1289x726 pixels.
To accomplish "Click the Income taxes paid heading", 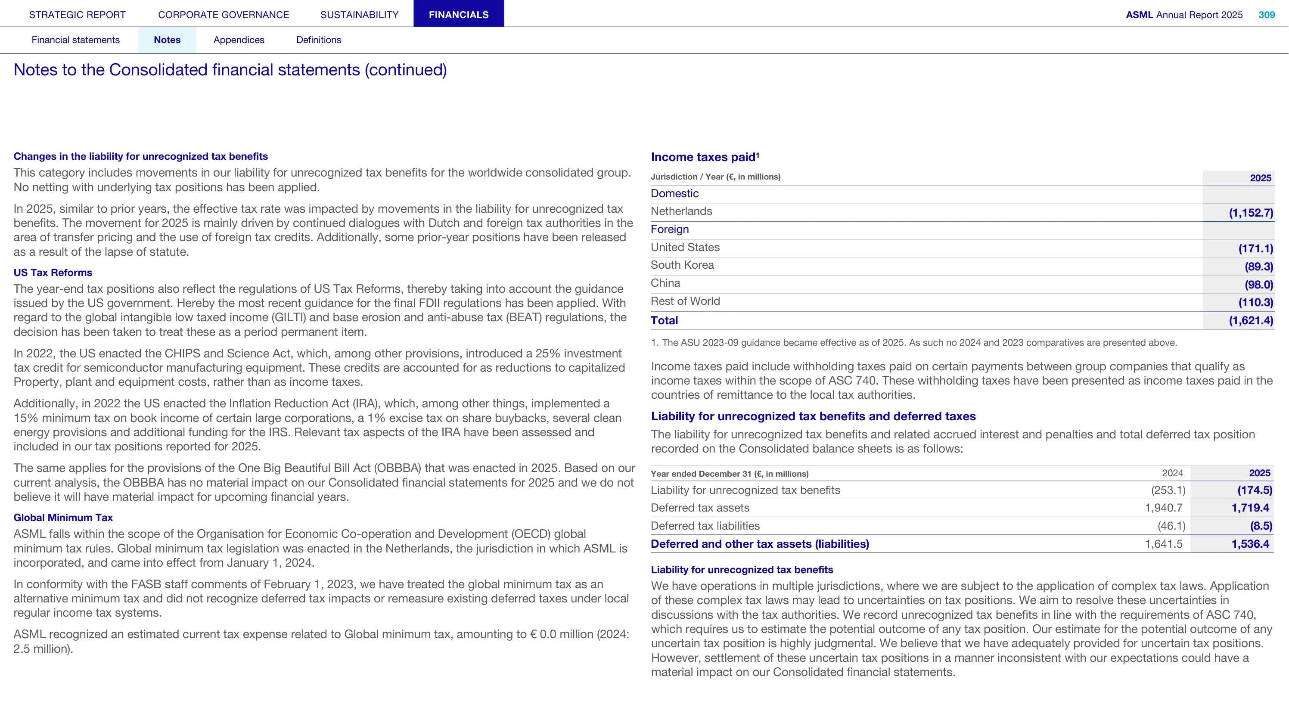I will point(705,157).
